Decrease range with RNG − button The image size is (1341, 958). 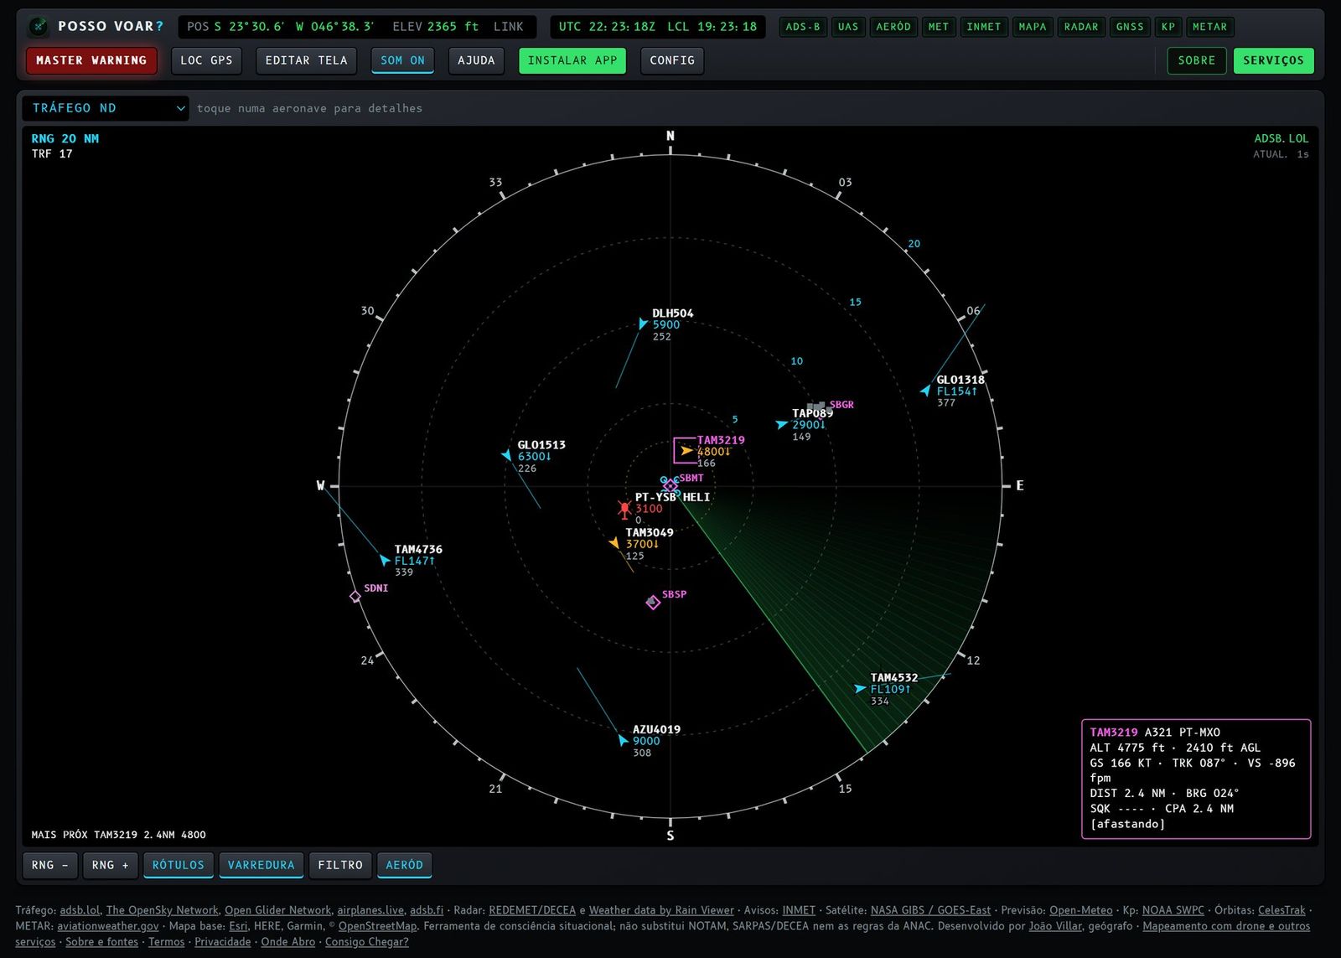[49, 865]
